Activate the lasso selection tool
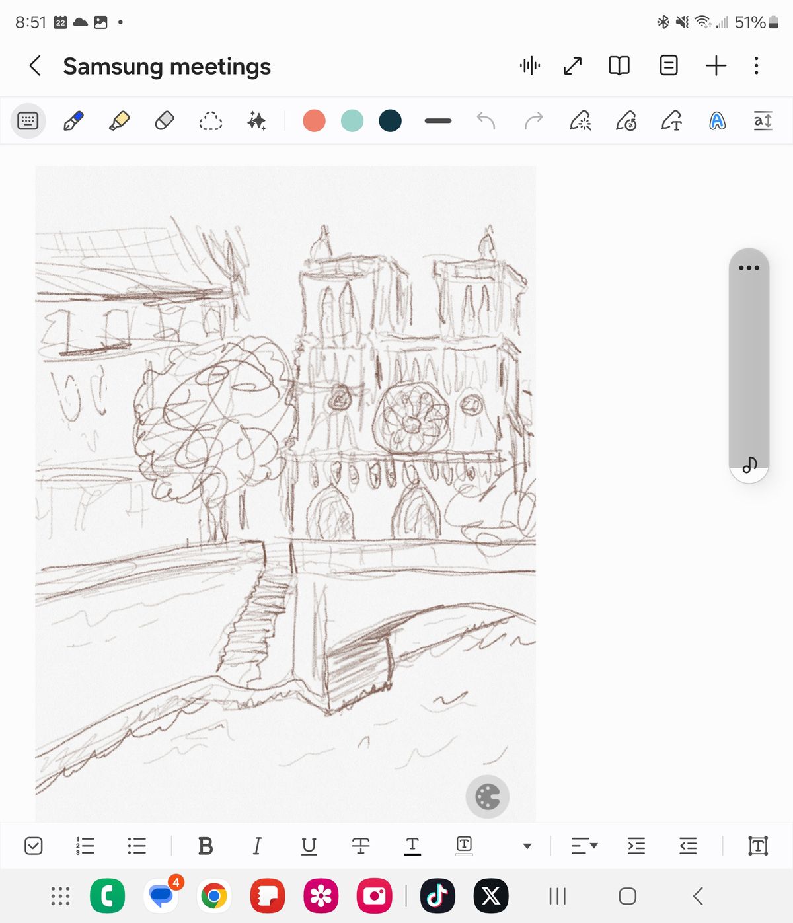 (x=210, y=121)
